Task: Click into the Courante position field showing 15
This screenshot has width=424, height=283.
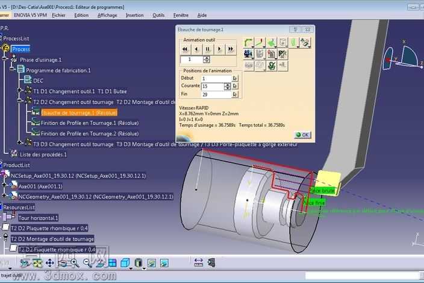Action: (x=213, y=86)
